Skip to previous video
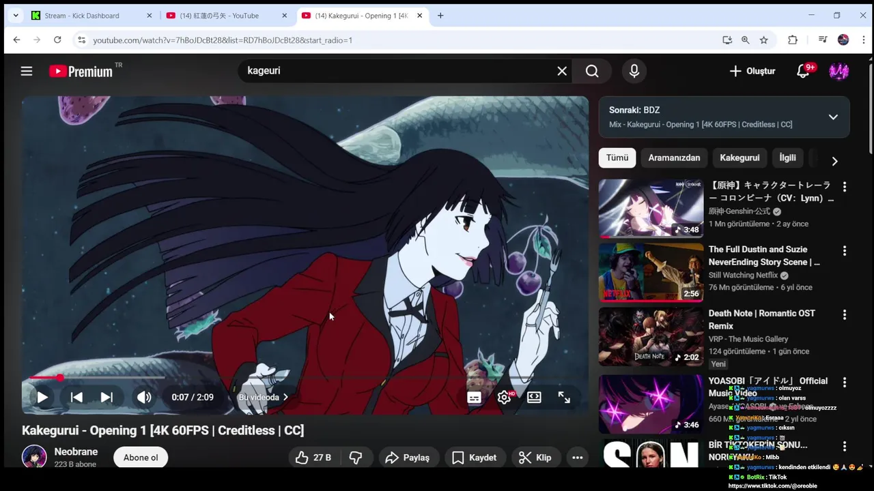This screenshot has width=874, height=491. 76,397
